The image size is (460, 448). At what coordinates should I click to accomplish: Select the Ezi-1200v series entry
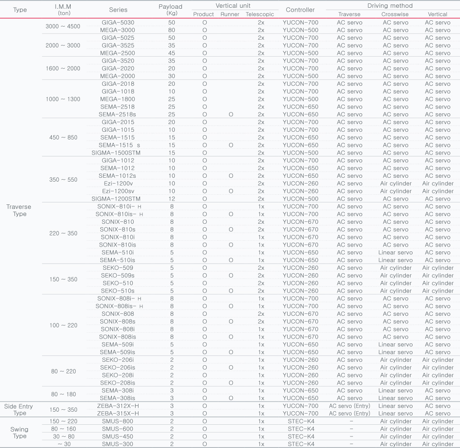(118, 184)
